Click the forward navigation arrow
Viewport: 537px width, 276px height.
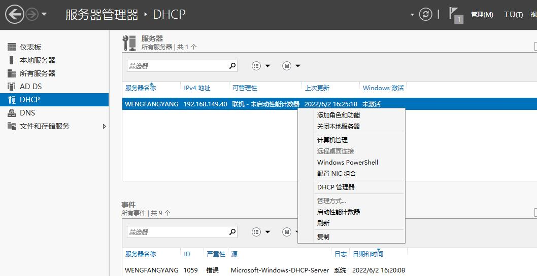pyautogui.click(x=32, y=15)
